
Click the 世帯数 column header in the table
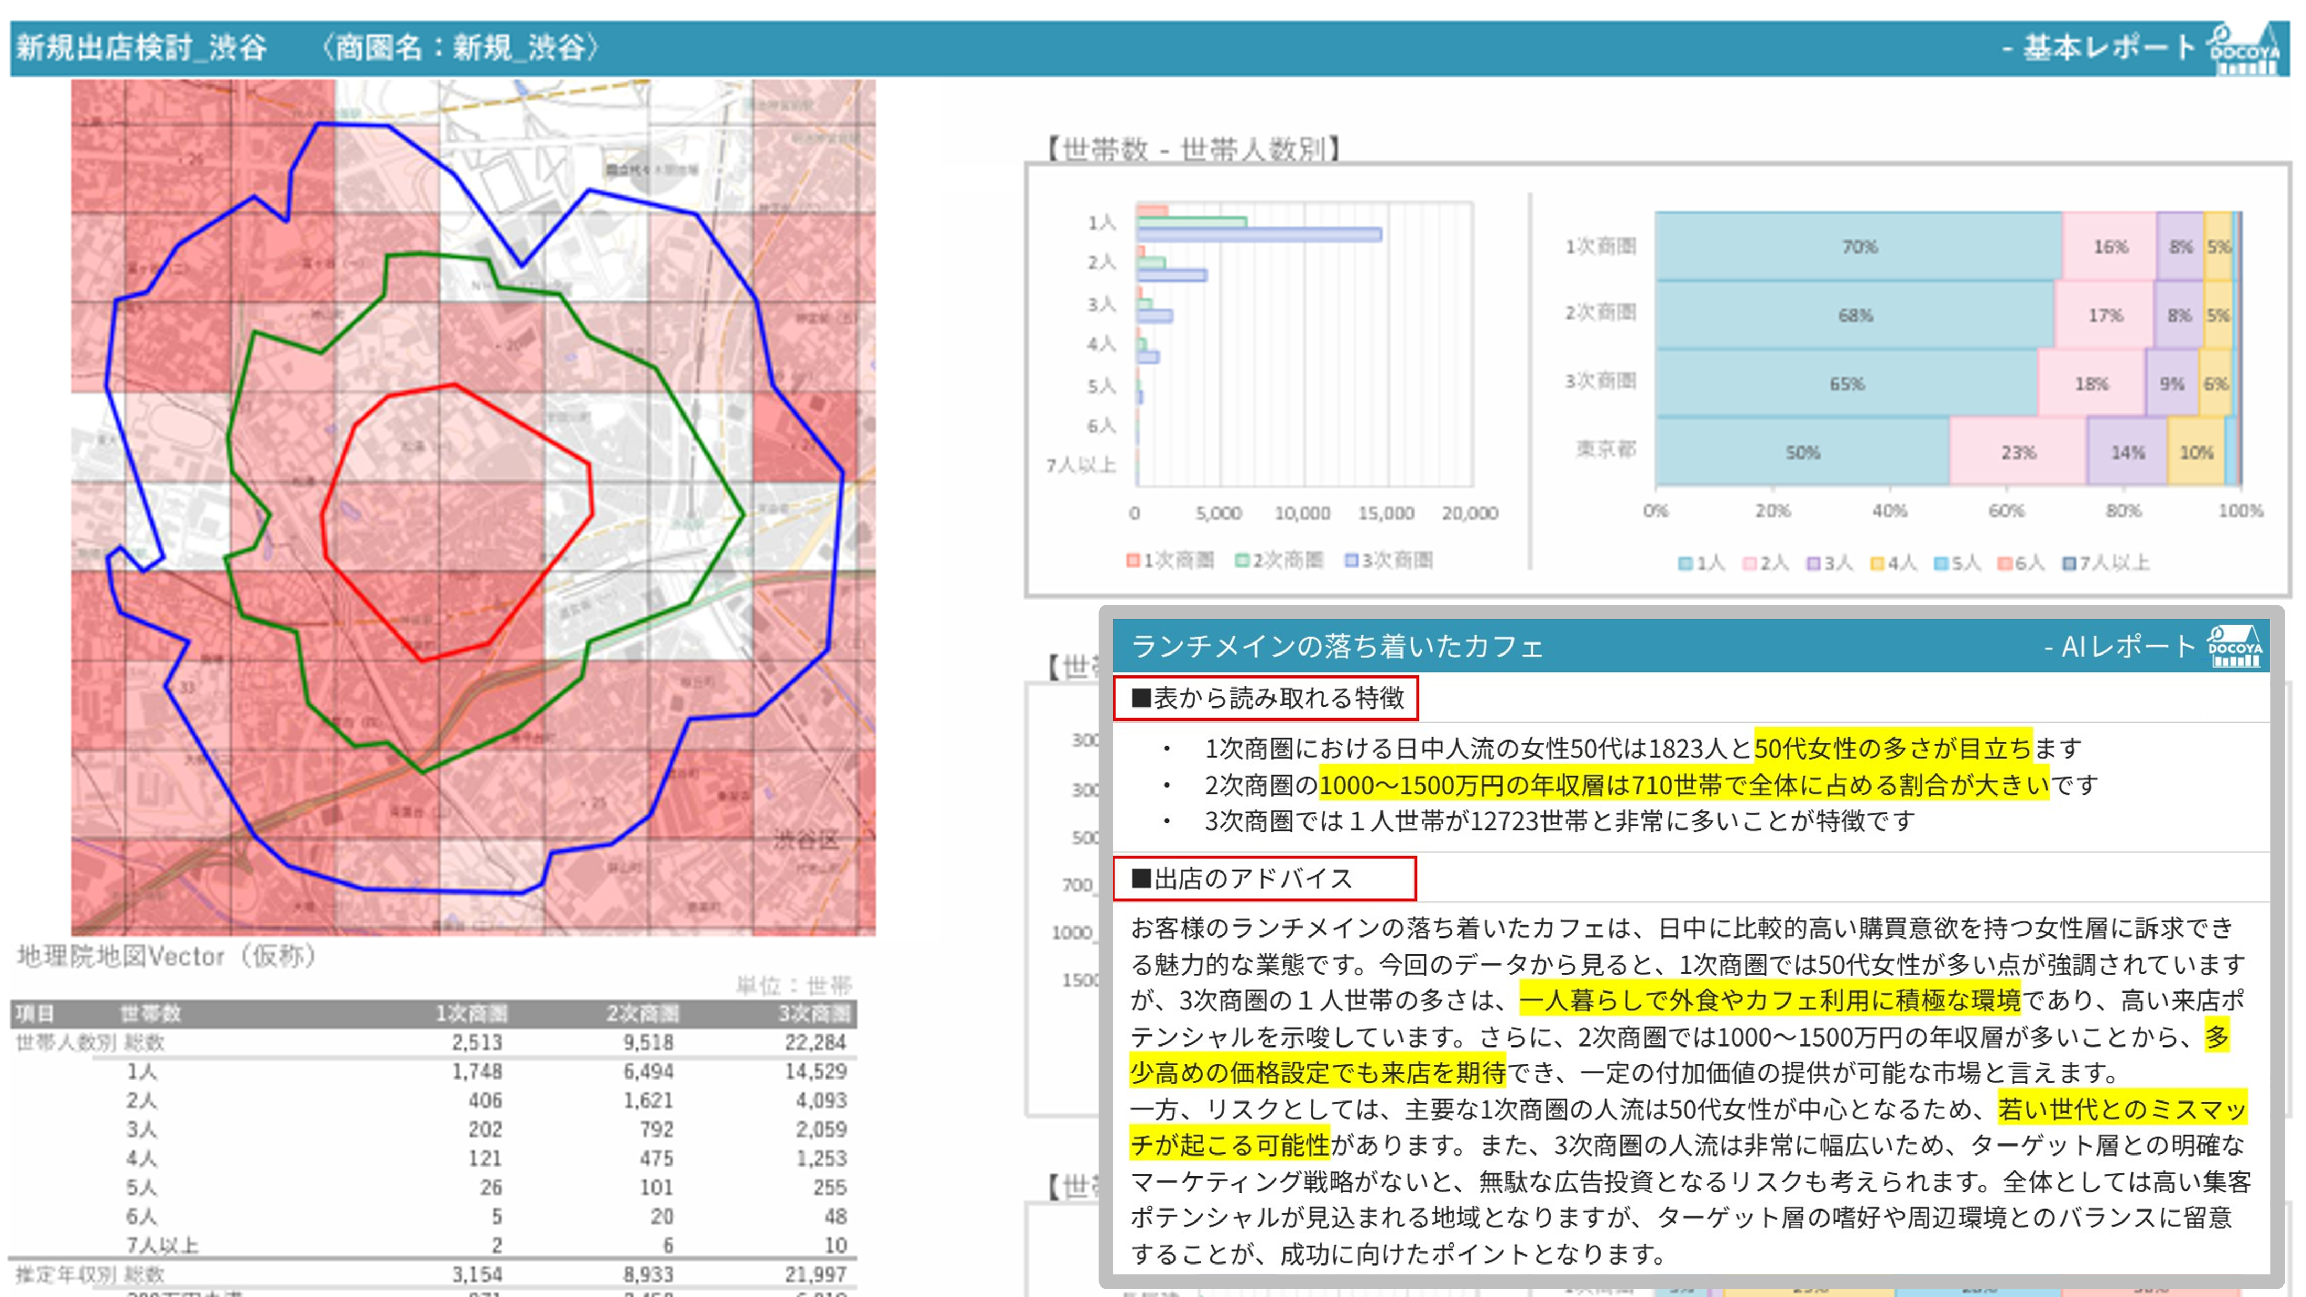coord(150,1014)
